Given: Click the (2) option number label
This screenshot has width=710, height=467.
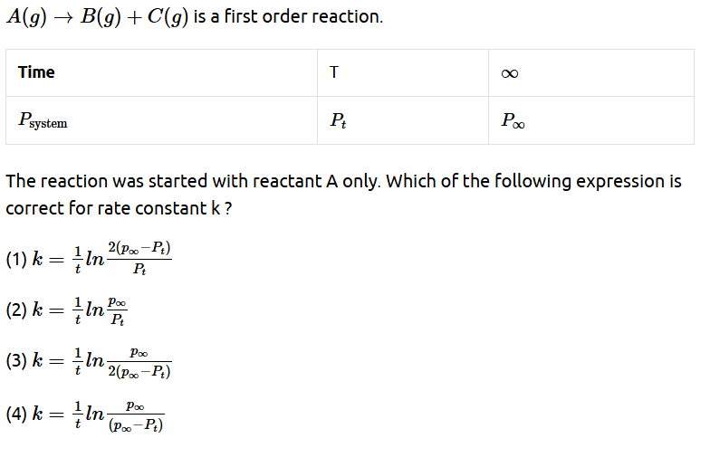Looking at the screenshot, I should pyautogui.click(x=16, y=310).
